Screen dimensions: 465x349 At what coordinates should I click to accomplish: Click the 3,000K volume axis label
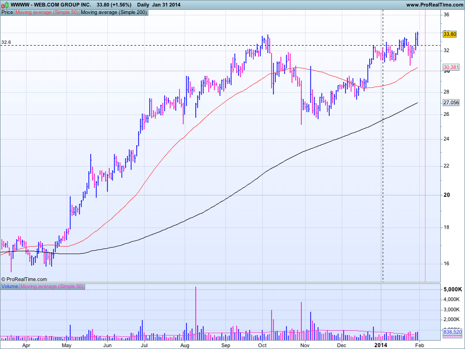(452, 309)
